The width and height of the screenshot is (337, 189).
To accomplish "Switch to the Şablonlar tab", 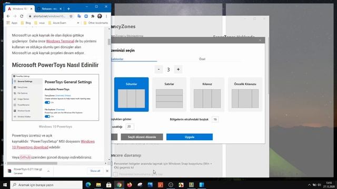I will point(117,59).
